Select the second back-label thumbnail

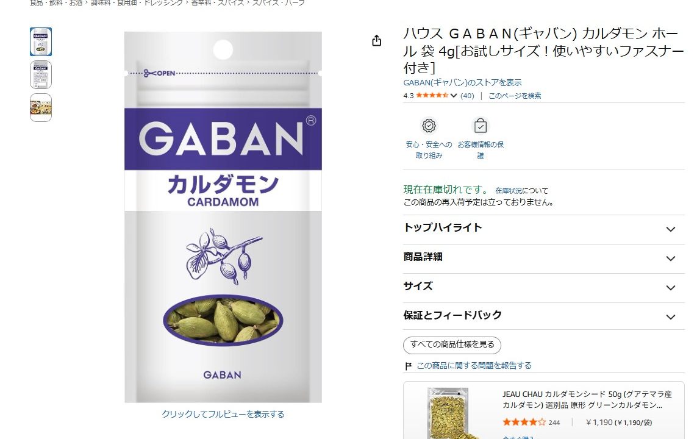(41, 74)
